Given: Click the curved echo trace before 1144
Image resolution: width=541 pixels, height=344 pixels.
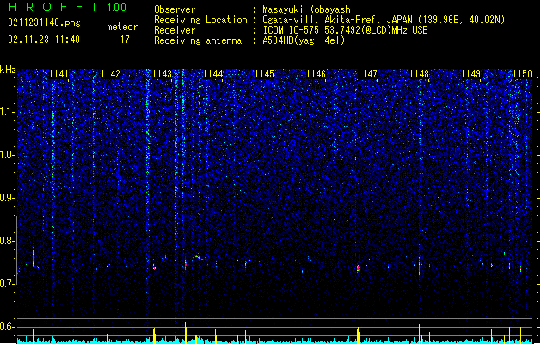Looking at the screenshot, I should coord(198,257).
